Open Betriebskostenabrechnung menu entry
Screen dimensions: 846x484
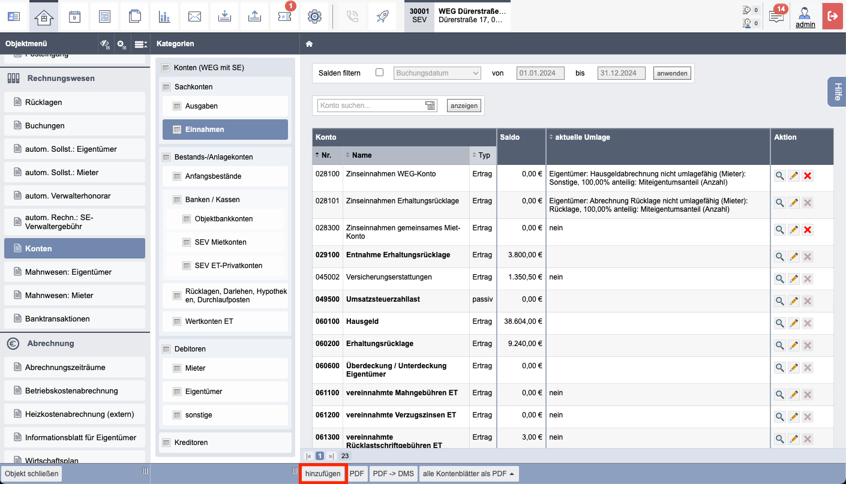click(74, 391)
